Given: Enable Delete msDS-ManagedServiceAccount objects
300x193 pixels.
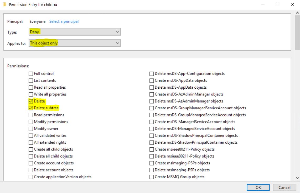Looking at the screenshot, I should pyautogui.click(x=152, y=129).
